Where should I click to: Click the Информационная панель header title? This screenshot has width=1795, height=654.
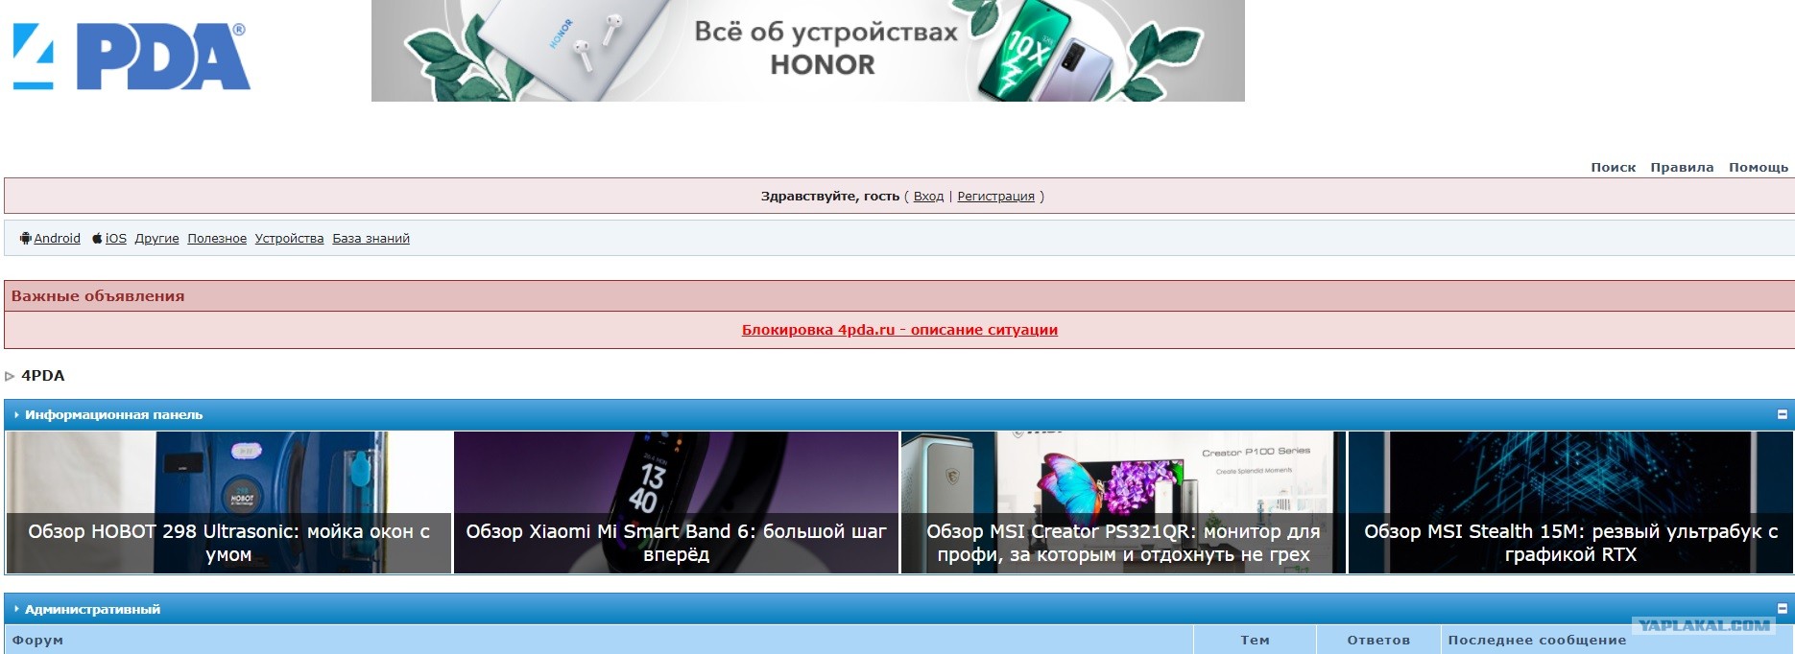point(113,415)
